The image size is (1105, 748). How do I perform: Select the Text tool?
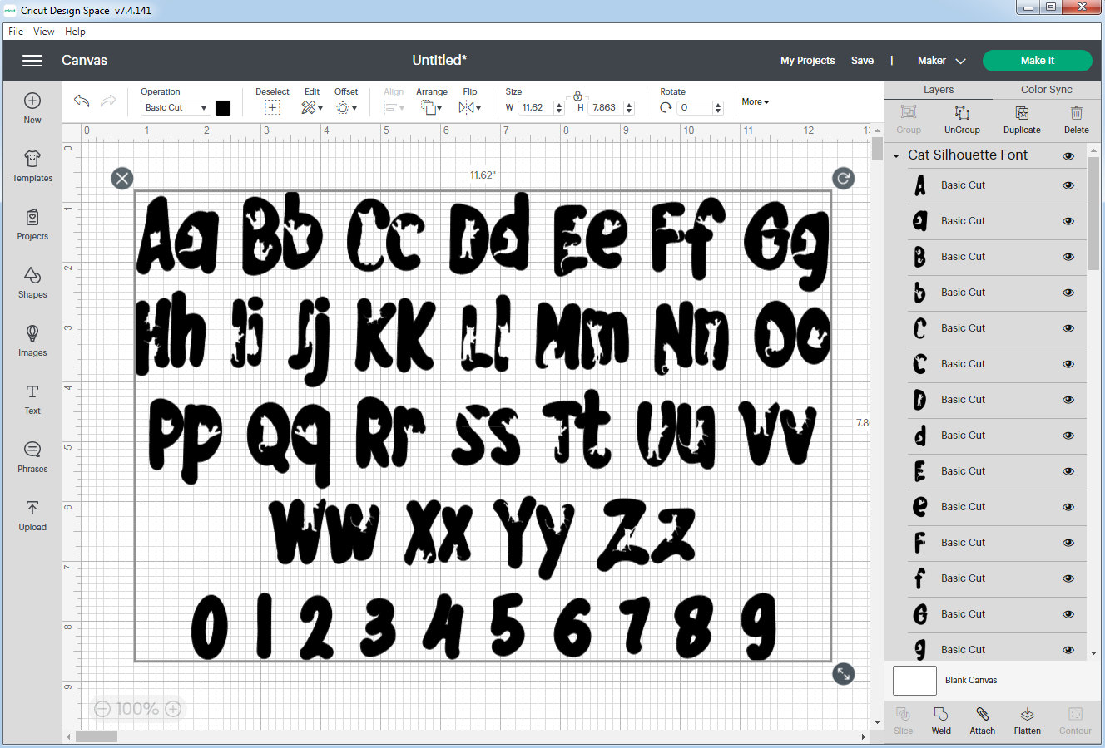click(32, 401)
